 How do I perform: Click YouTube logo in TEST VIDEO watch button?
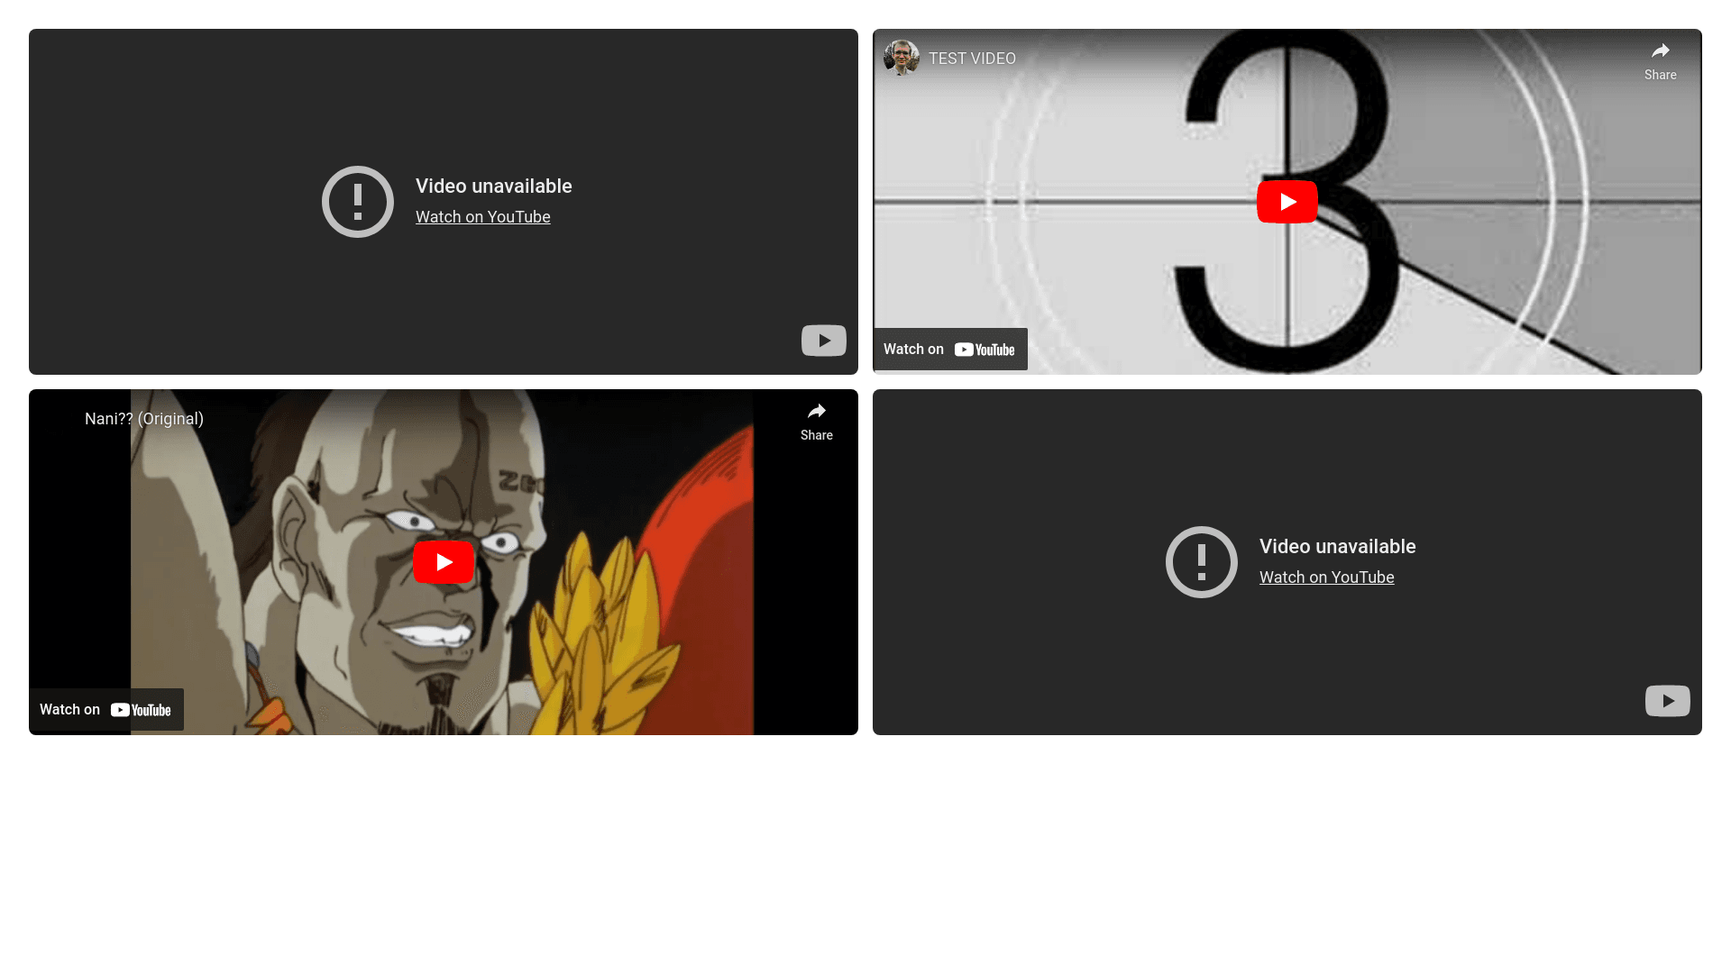pyautogui.click(x=985, y=350)
